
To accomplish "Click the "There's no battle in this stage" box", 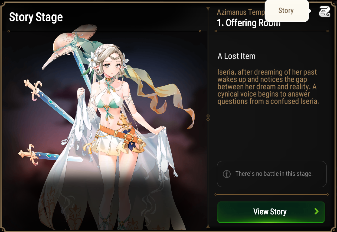I will point(272,174).
